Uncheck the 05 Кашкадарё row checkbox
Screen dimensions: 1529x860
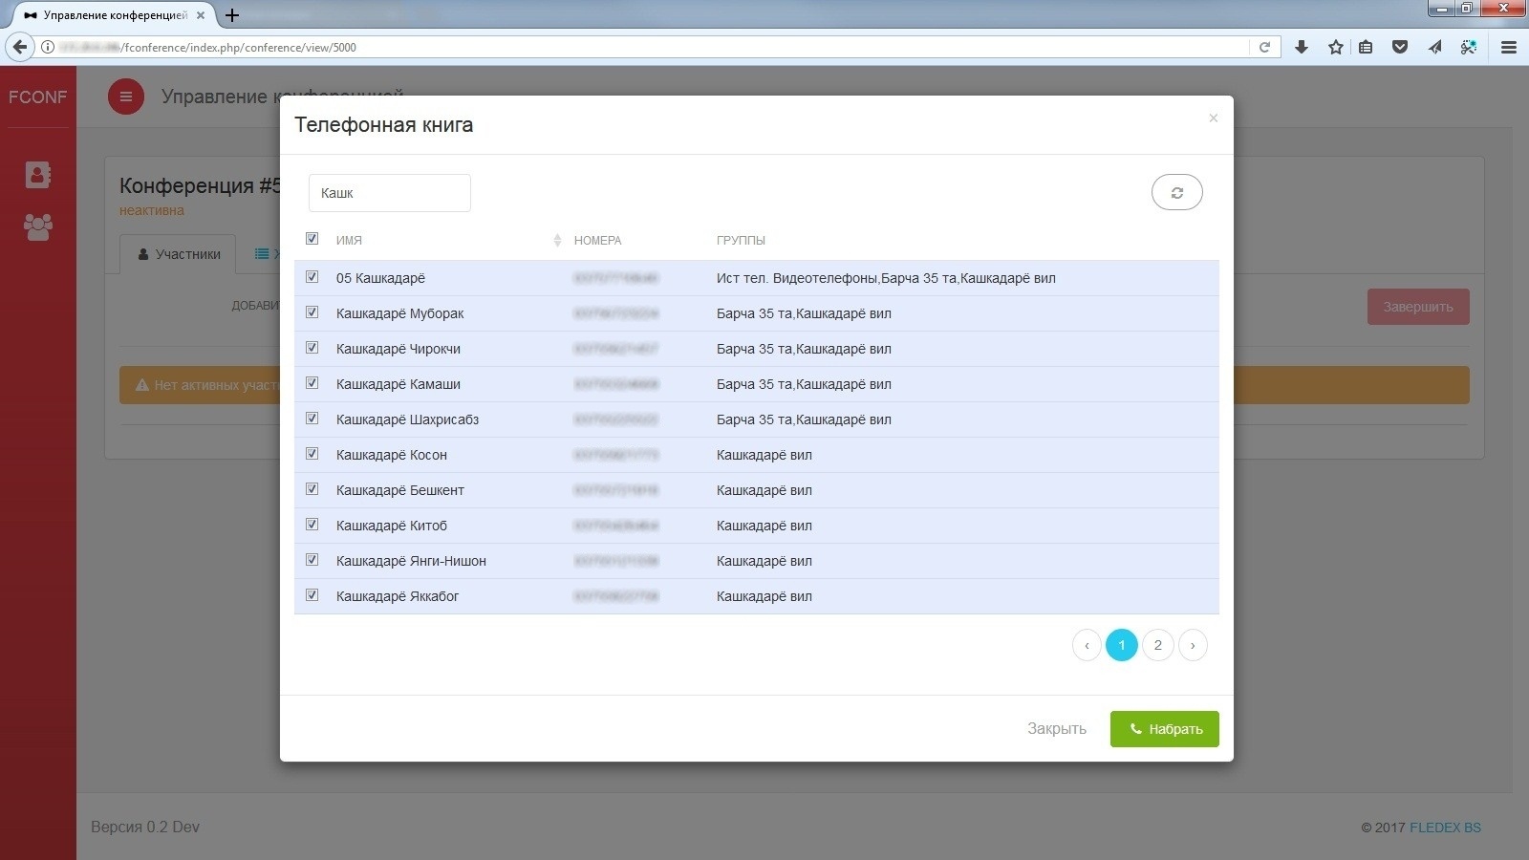tap(312, 277)
